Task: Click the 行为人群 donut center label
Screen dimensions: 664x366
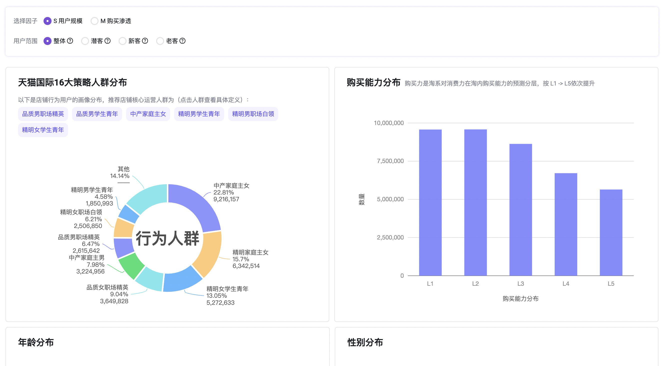Action: [168, 238]
